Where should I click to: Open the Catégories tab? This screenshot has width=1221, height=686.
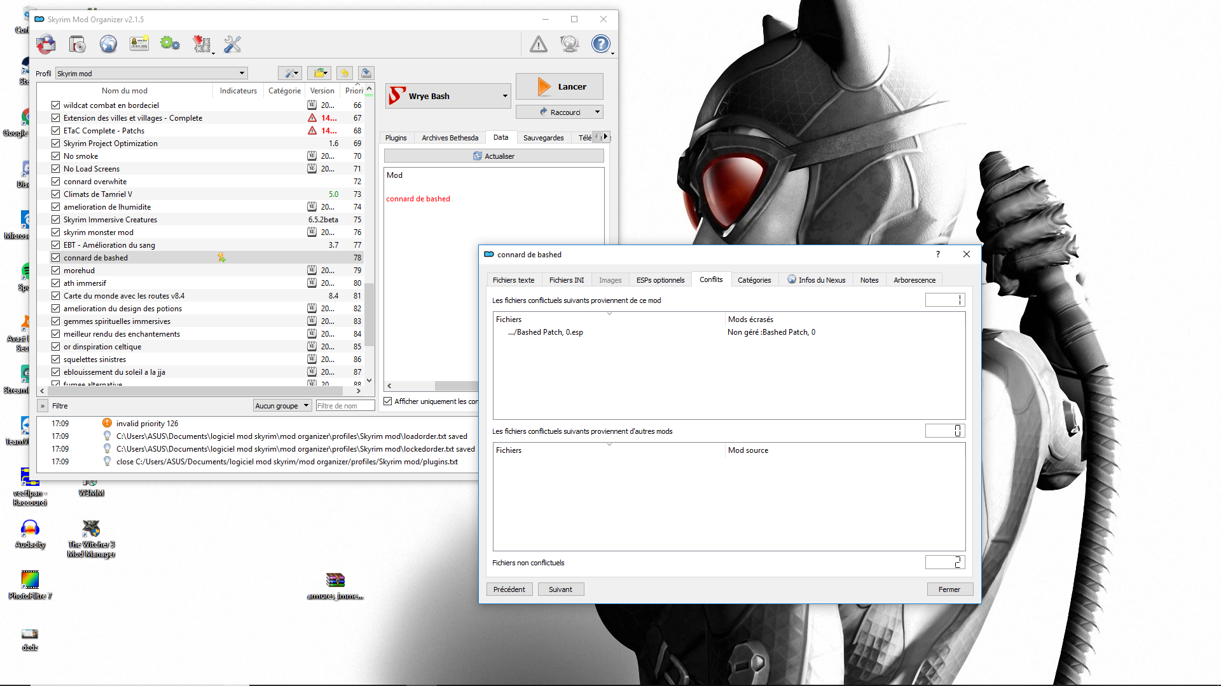coord(754,280)
